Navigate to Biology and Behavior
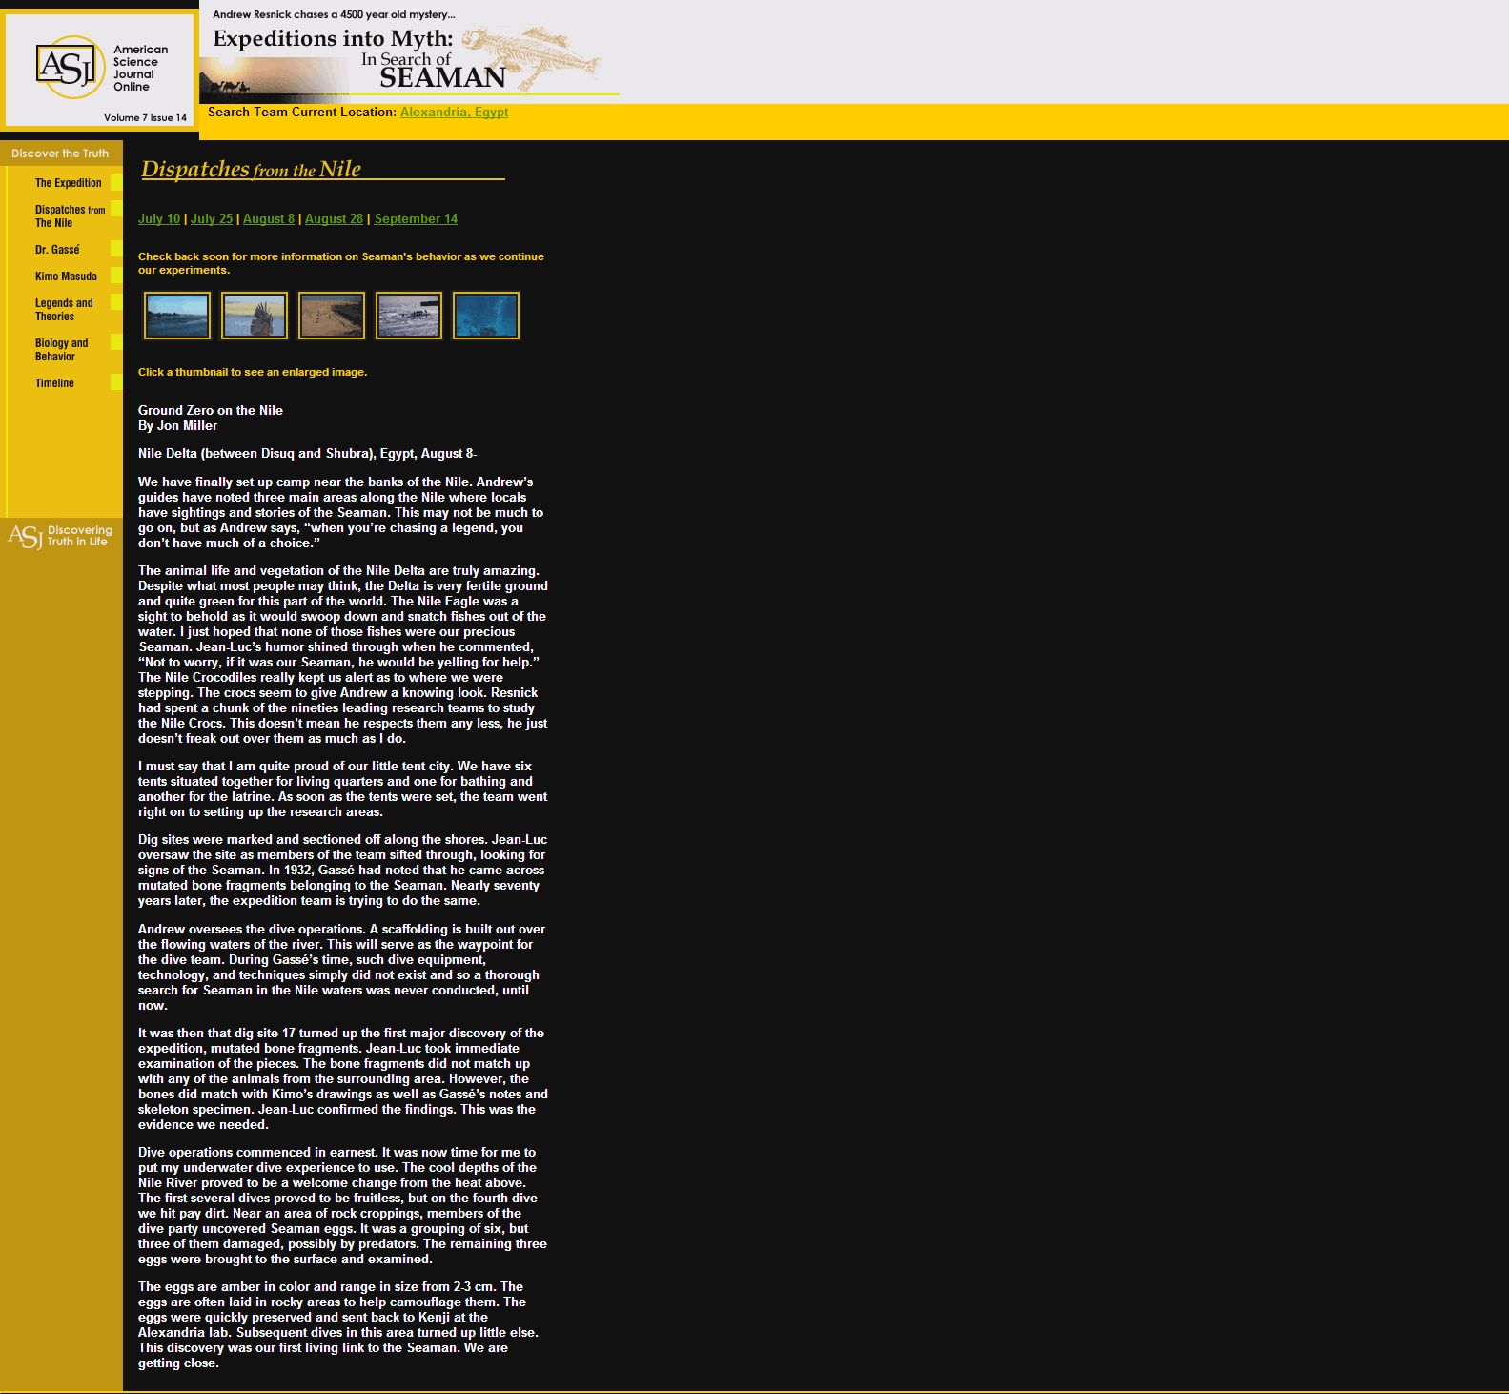Viewport: 1509px width, 1394px height. 61,350
